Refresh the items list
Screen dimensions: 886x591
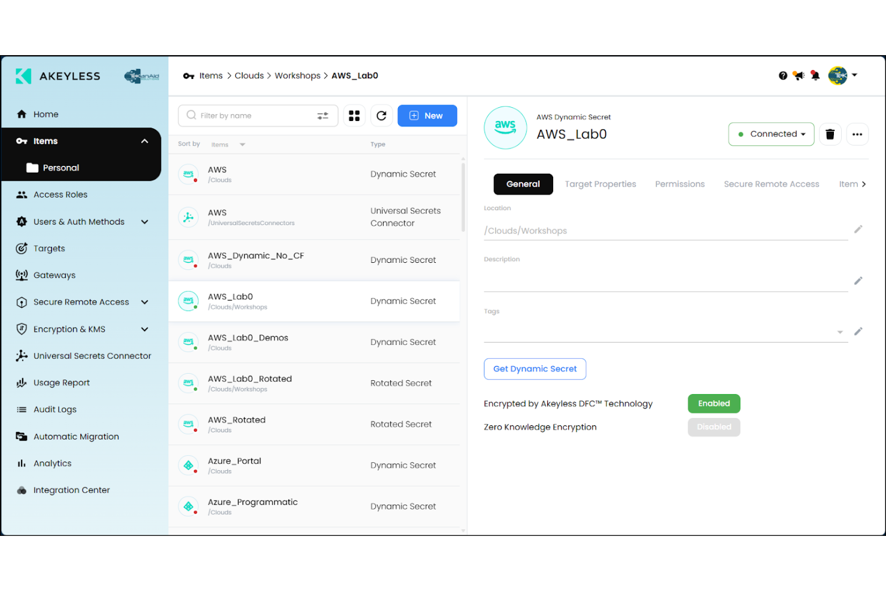[381, 116]
